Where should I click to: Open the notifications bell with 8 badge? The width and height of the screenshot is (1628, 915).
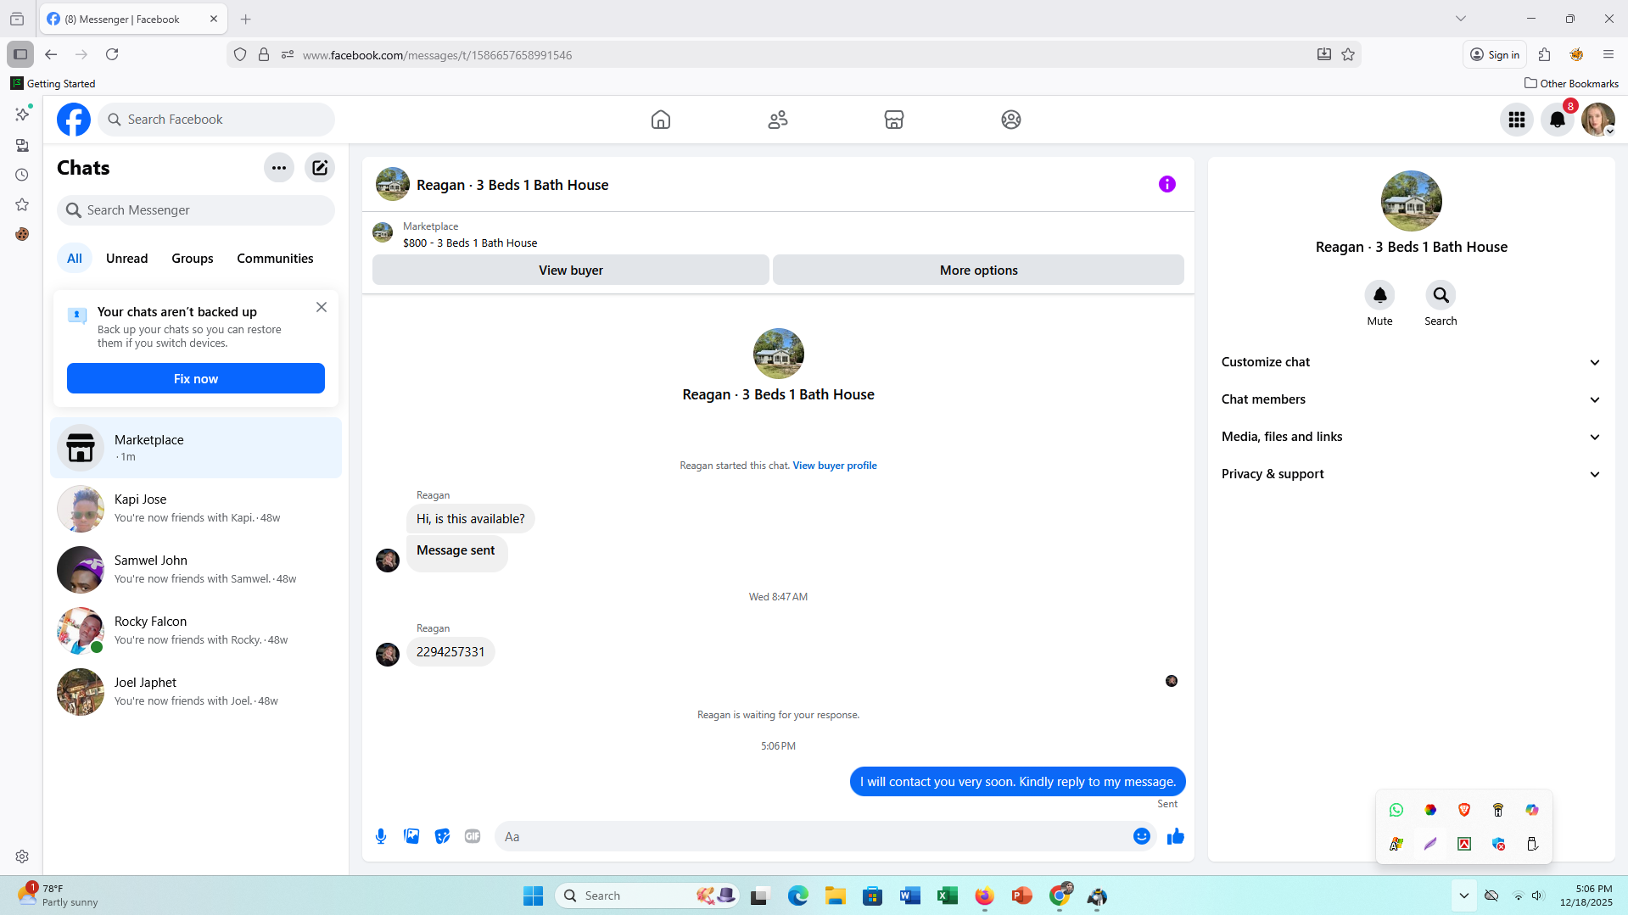pyautogui.click(x=1558, y=120)
